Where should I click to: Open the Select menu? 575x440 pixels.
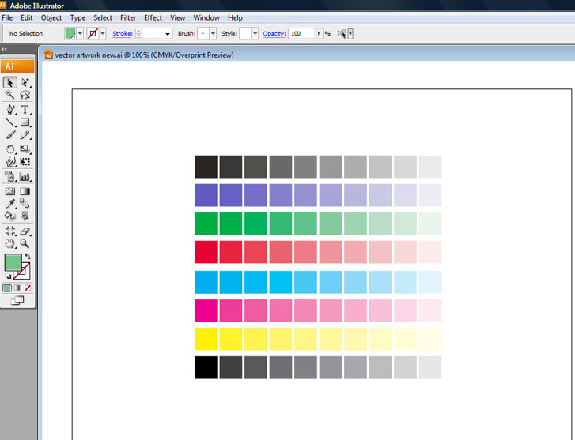(x=103, y=17)
